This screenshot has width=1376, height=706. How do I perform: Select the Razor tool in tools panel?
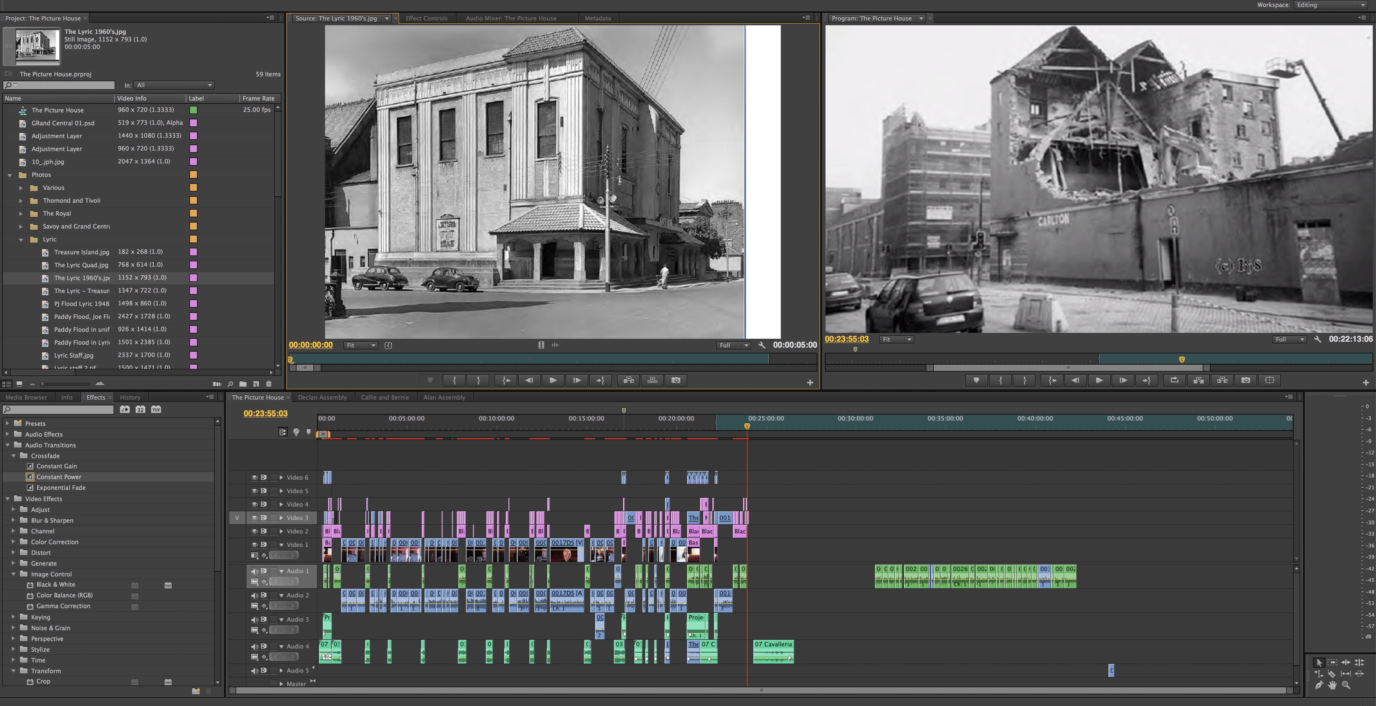coord(1332,674)
